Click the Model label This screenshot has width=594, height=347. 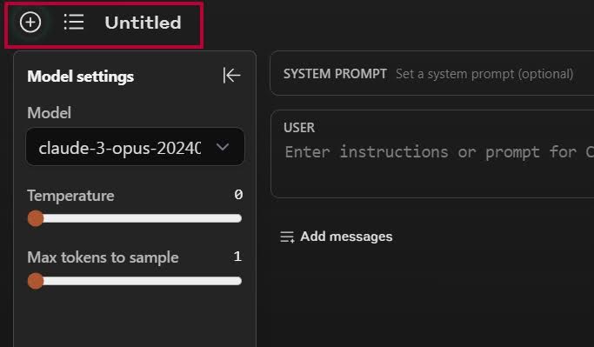click(50, 113)
